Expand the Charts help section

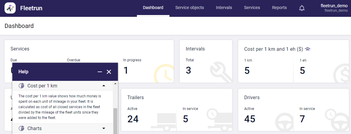(104, 128)
